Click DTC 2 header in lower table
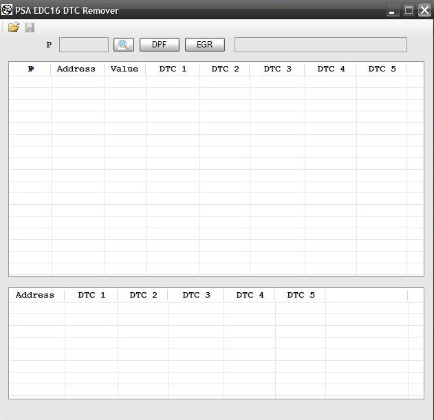Screen dimensions: 434x420 coord(143,295)
